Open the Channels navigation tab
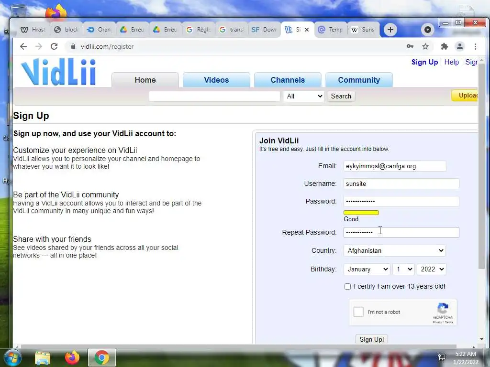The width and height of the screenshot is (490, 367). click(288, 80)
